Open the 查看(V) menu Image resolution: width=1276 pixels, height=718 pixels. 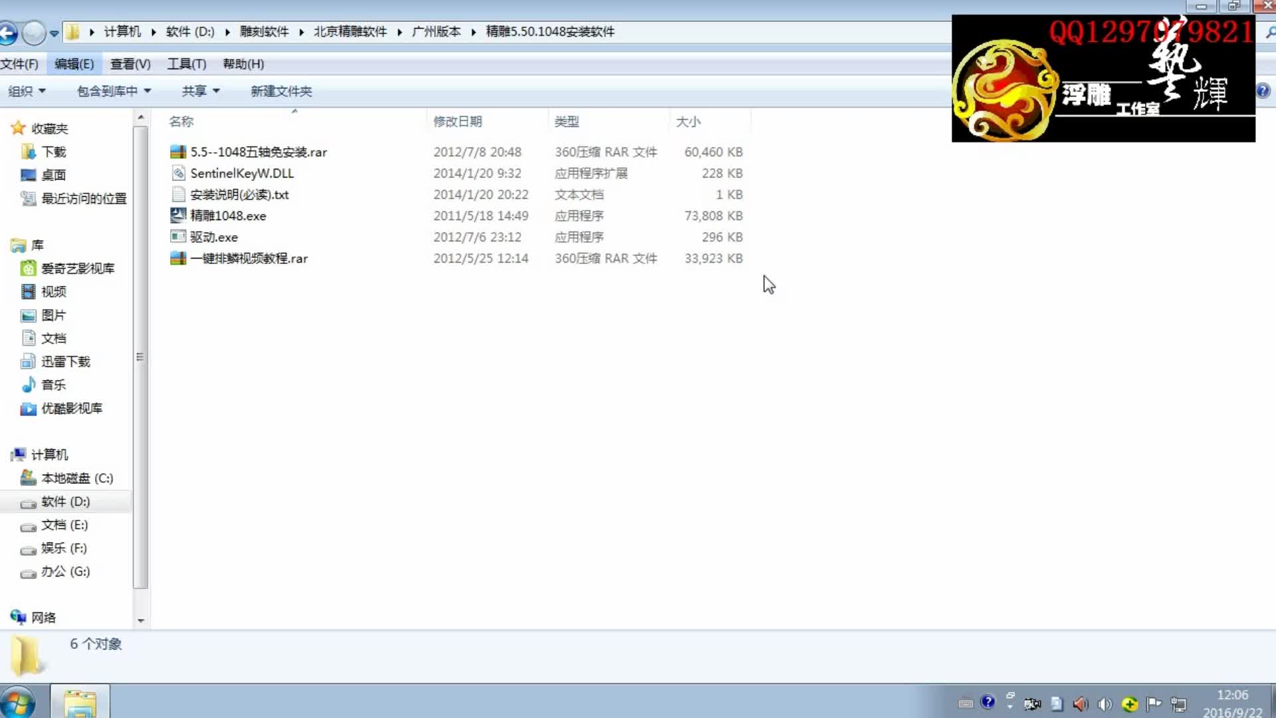(x=130, y=64)
